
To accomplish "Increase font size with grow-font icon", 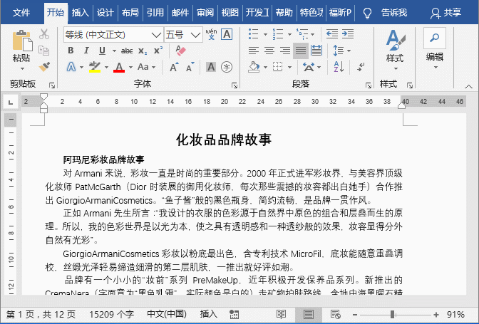I will point(175,67).
